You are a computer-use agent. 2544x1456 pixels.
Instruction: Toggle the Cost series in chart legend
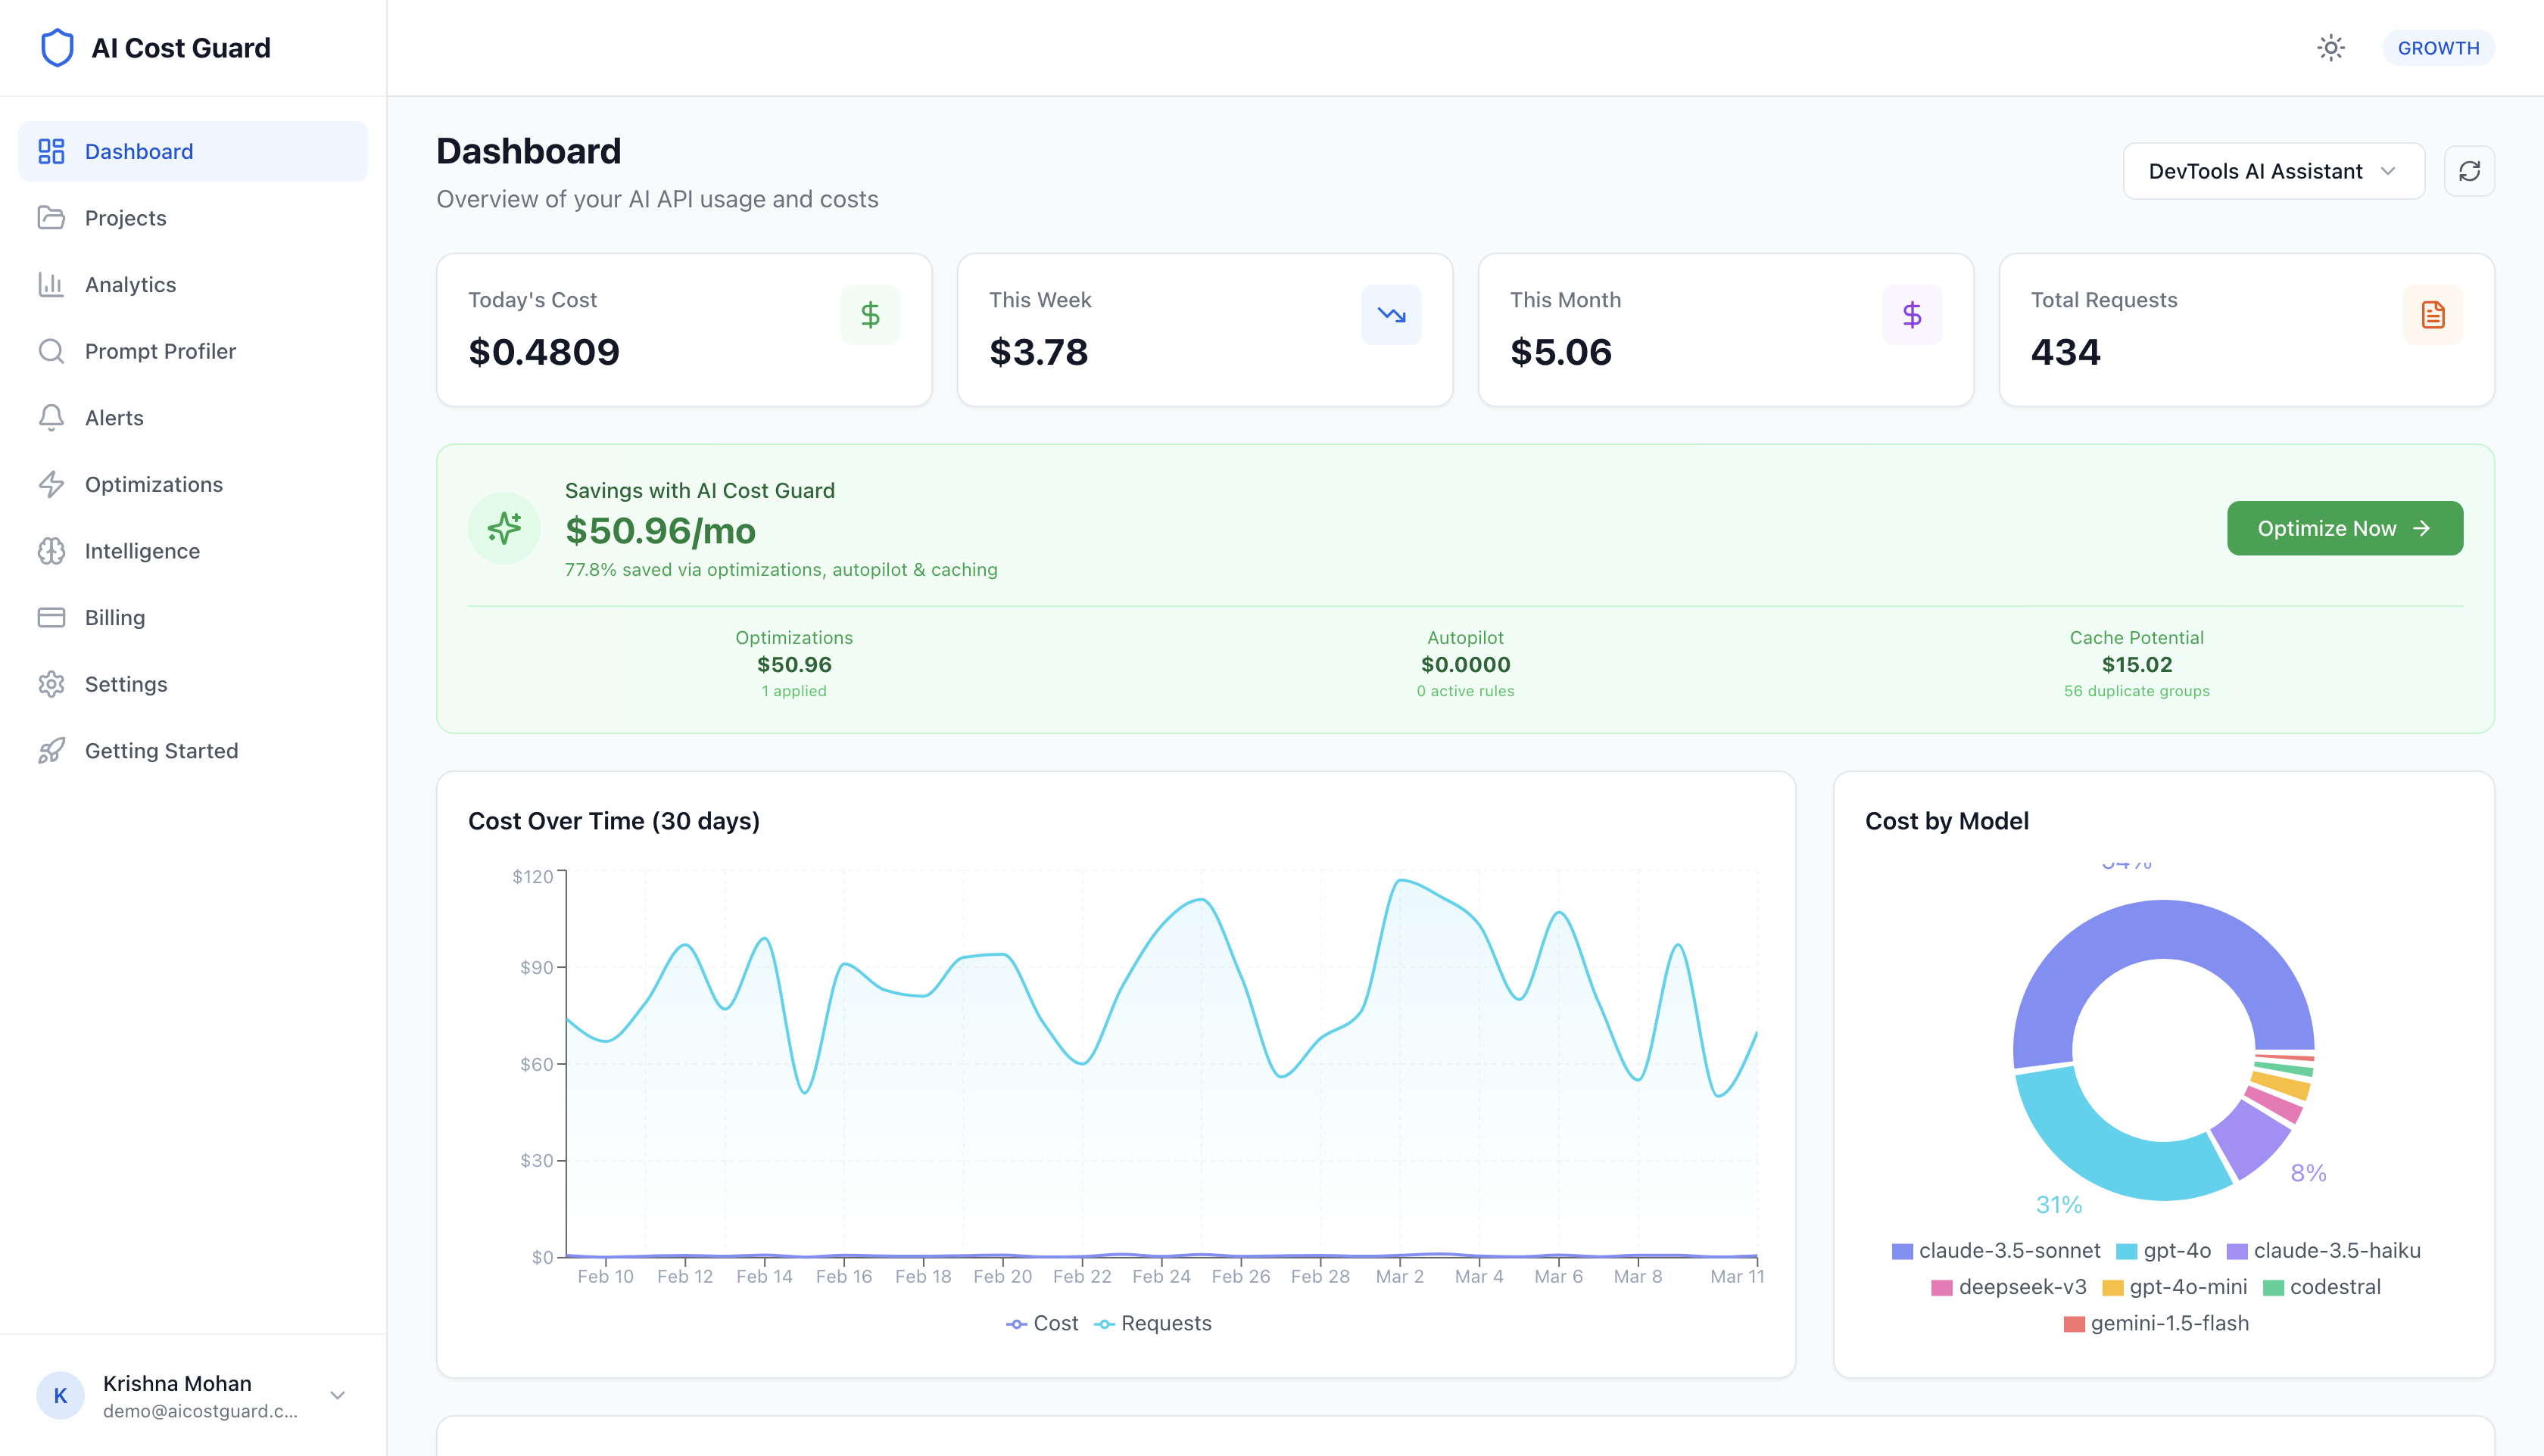pyautogui.click(x=1043, y=1322)
